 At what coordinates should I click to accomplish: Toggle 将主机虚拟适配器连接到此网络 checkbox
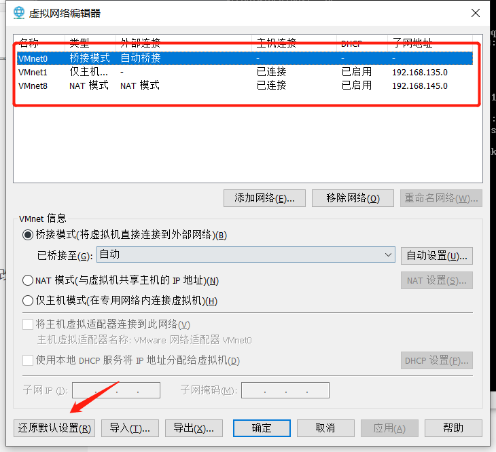pyautogui.click(x=28, y=324)
